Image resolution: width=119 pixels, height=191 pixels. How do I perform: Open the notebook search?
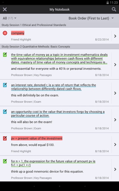click(x=114, y=9)
